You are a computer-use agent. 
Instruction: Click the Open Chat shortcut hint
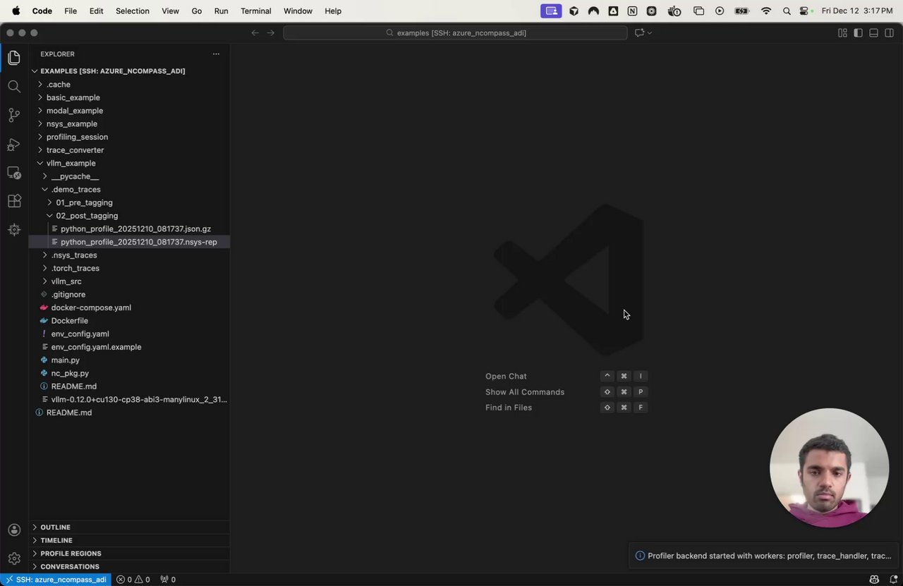(x=506, y=377)
